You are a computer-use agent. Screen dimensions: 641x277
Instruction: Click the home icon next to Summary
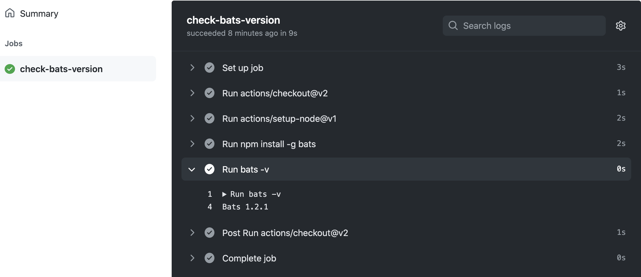click(10, 13)
